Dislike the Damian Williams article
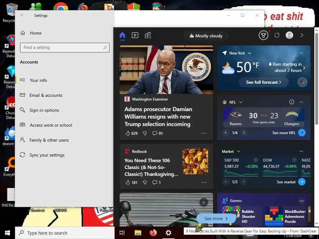 [x=145, y=133]
